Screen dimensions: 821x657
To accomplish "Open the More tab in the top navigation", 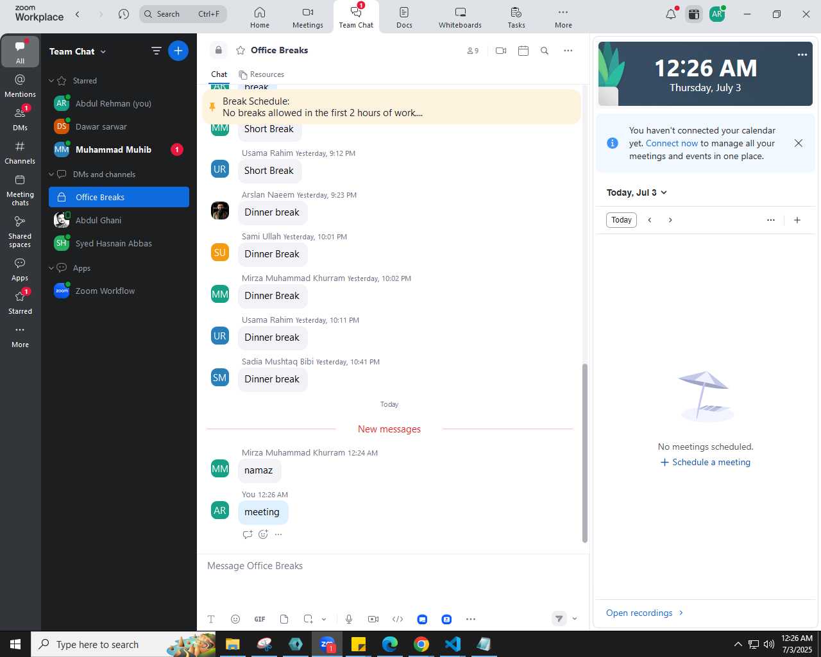I will (563, 17).
